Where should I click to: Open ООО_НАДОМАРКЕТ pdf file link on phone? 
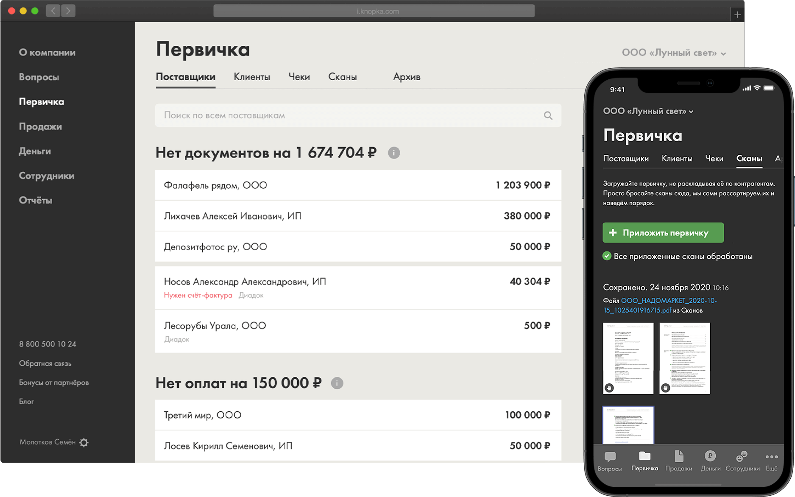coord(660,305)
